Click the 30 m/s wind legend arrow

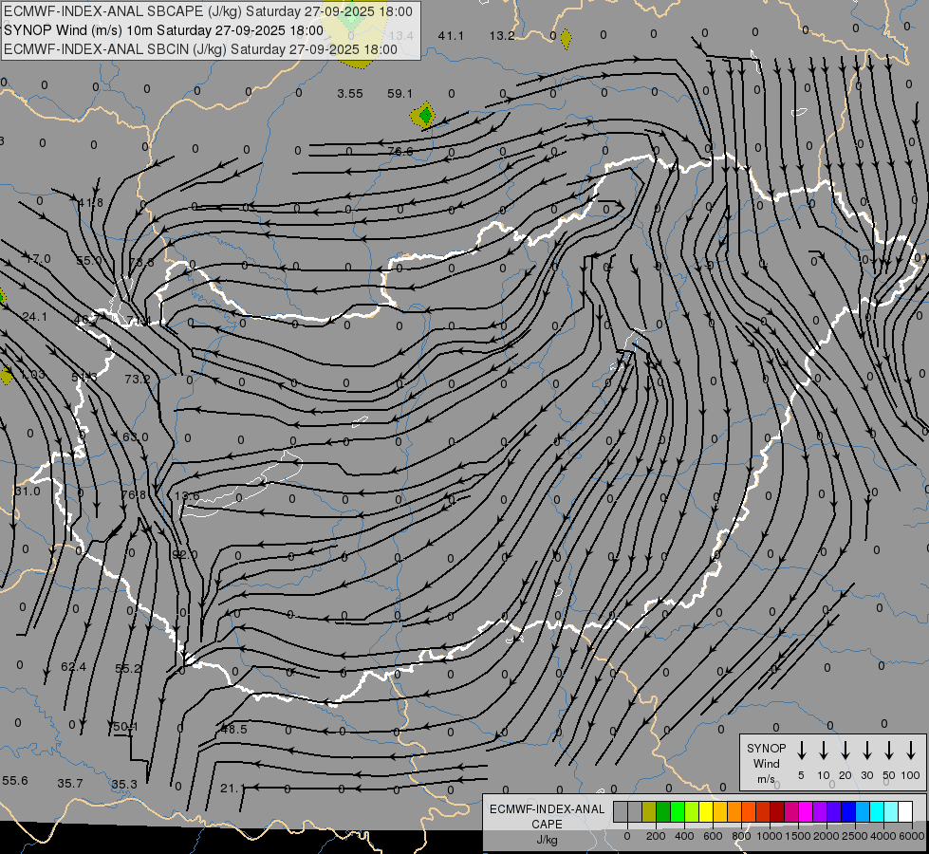[x=867, y=751]
